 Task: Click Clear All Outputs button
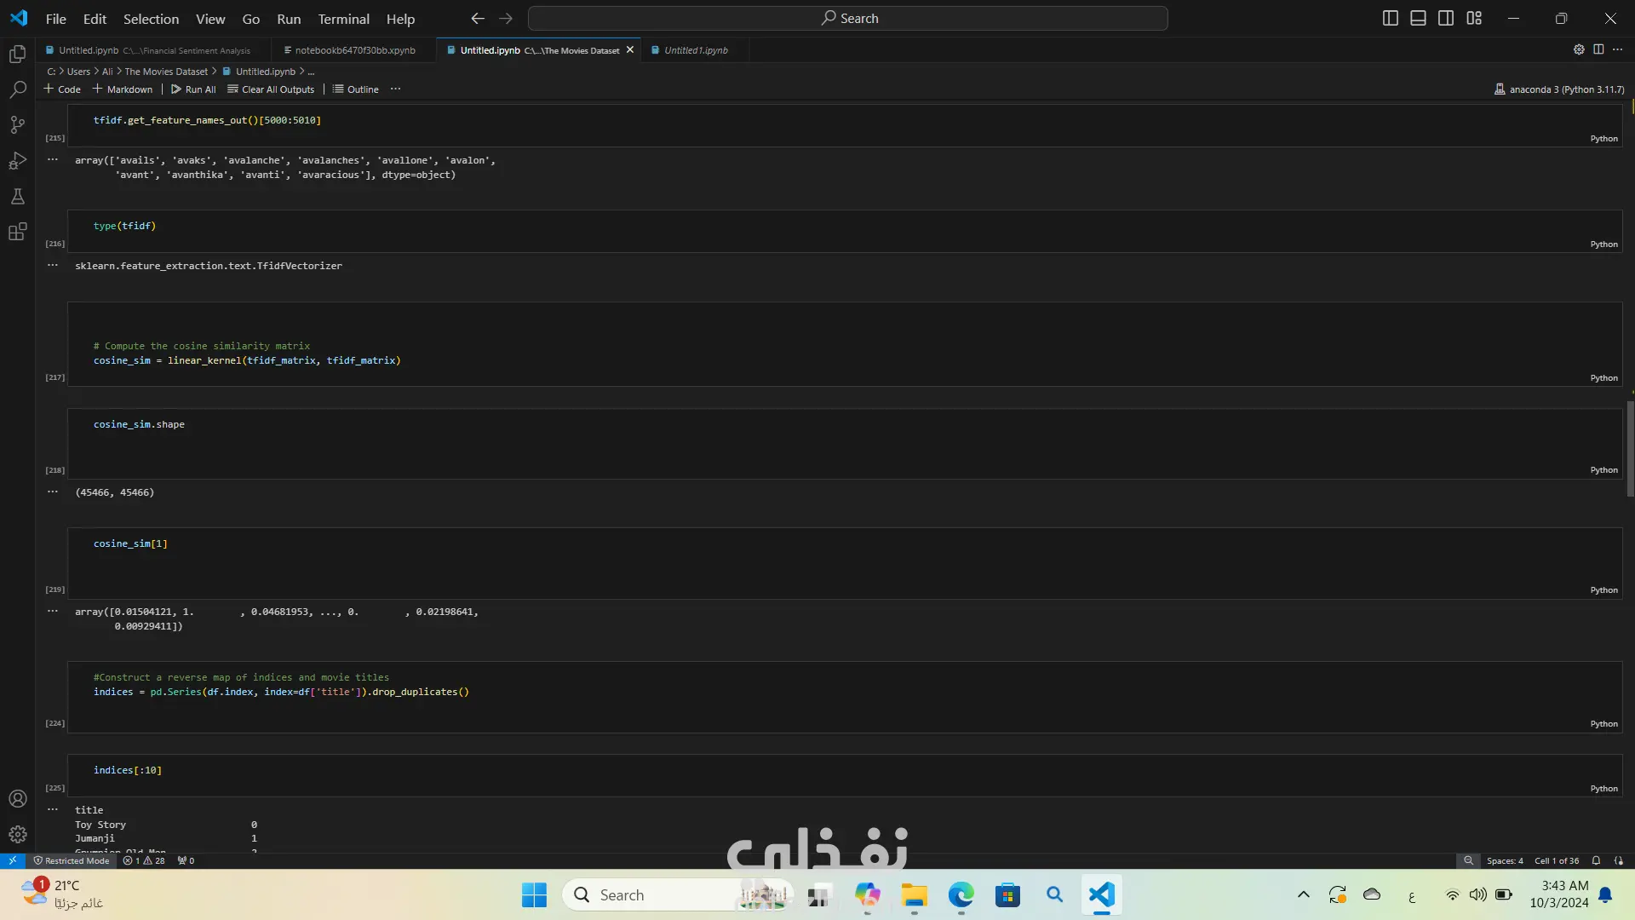(271, 89)
